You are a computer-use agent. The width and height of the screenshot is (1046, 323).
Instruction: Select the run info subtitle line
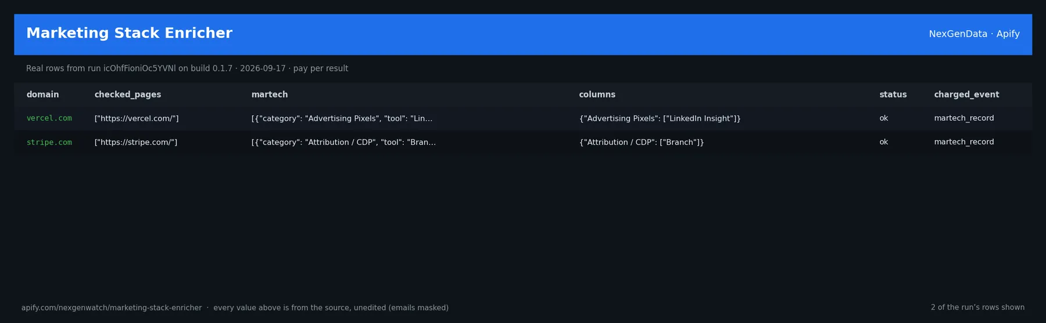pyautogui.click(x=187, y=69)
